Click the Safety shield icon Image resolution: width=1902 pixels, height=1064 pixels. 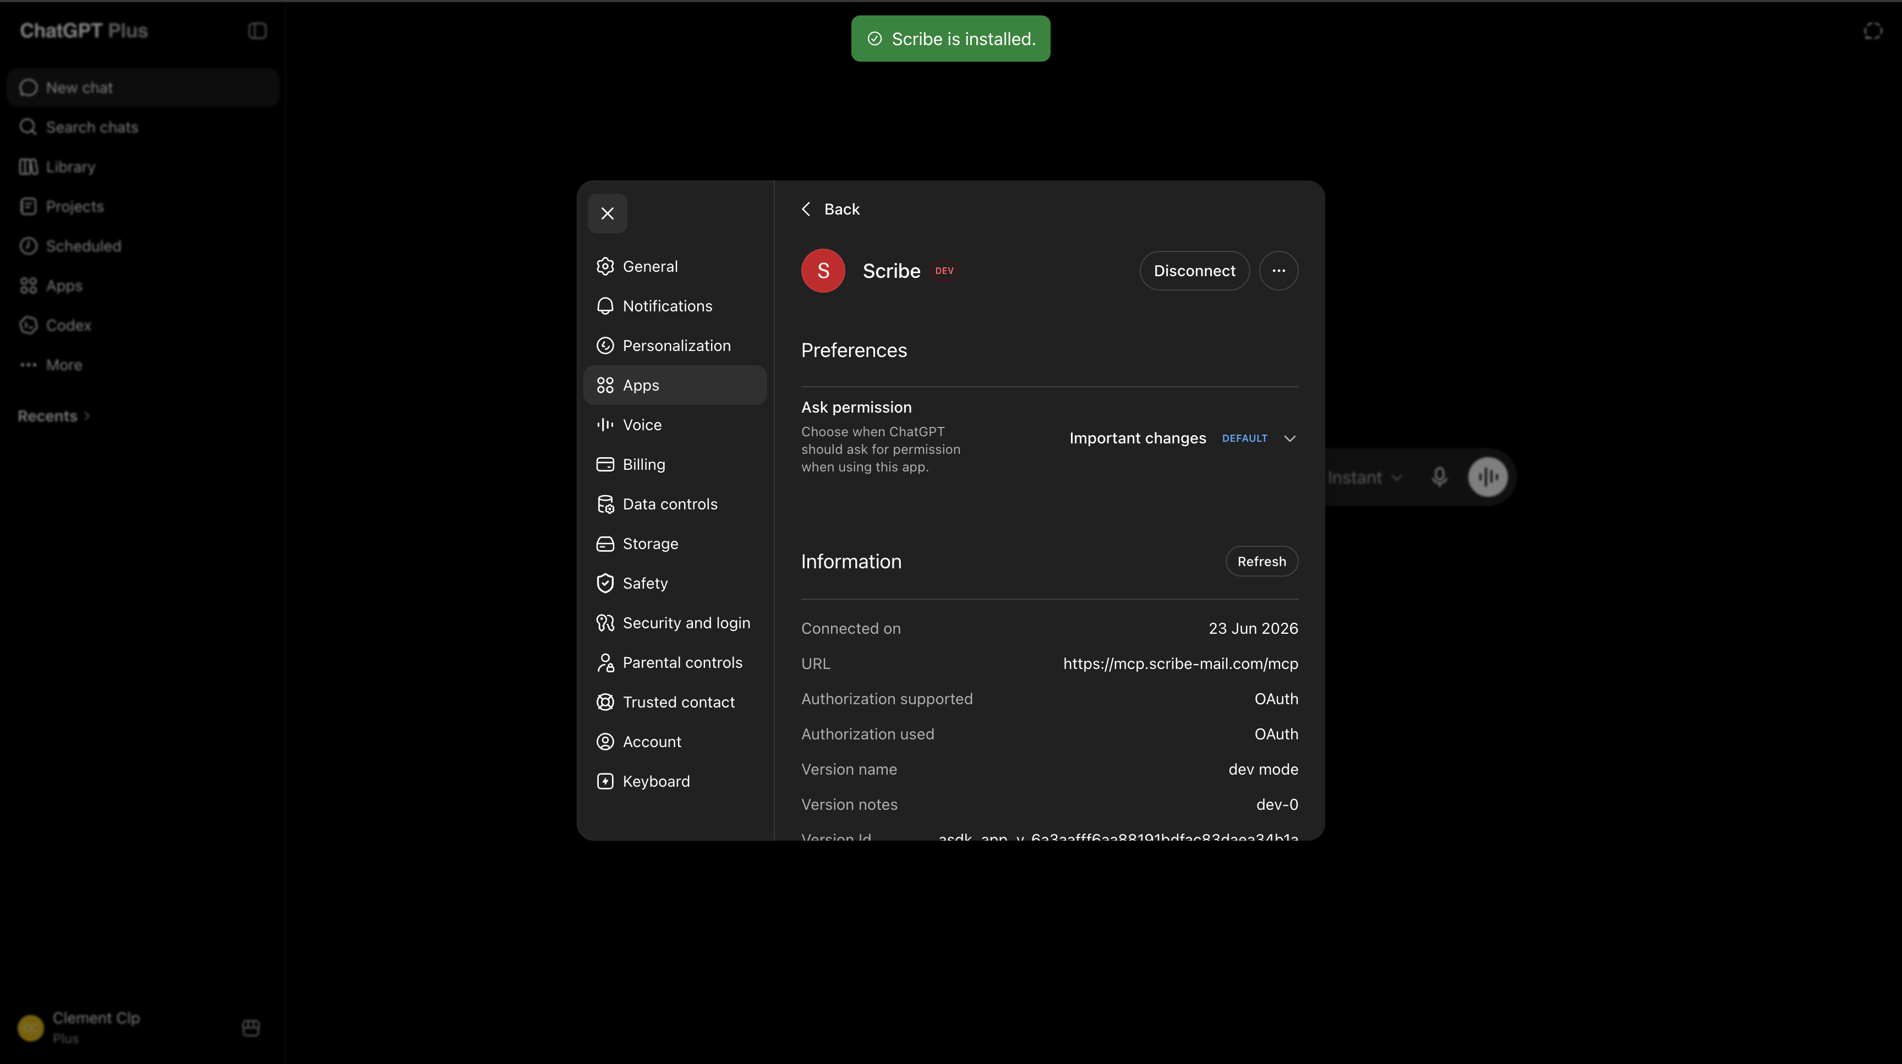(x=605, y=583)
